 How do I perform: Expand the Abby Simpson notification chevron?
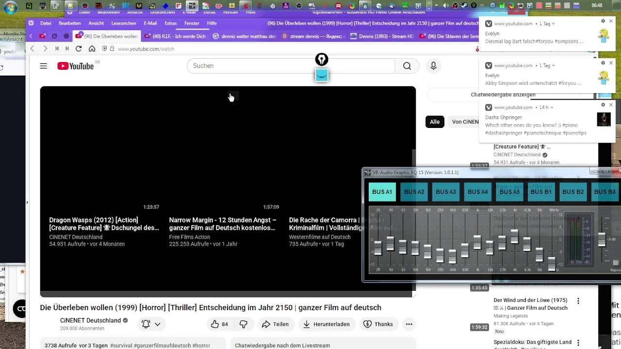coord(553,65)
